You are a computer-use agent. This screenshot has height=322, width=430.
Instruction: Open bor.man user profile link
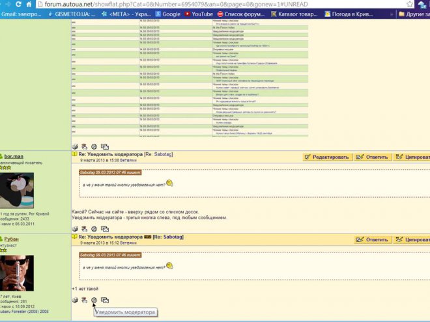click(13, 156)
